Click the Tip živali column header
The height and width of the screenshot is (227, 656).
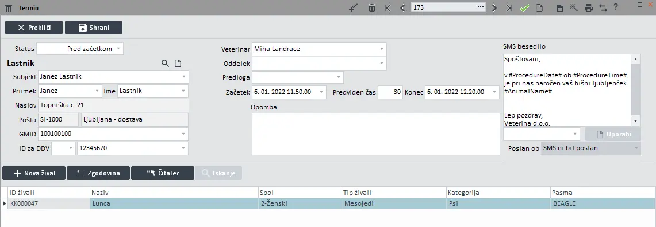[394, 193]
